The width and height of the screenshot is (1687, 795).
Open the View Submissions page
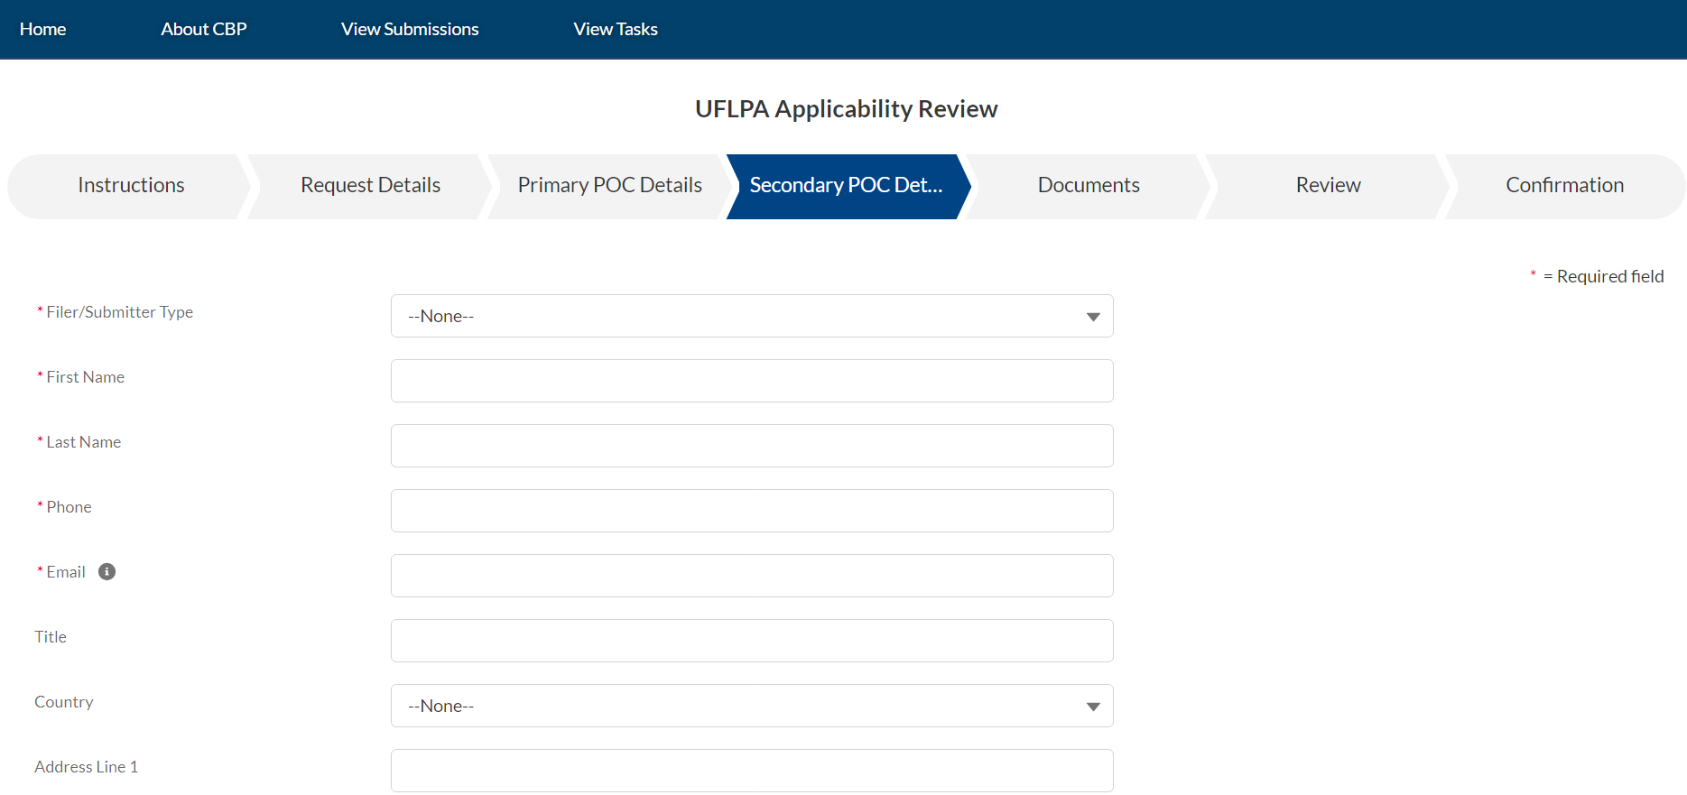pyautogui.click(x=410, y=29)
